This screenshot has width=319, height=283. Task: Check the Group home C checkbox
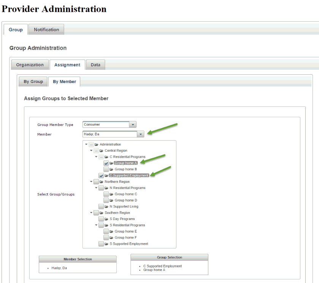(x=106, y=194)
